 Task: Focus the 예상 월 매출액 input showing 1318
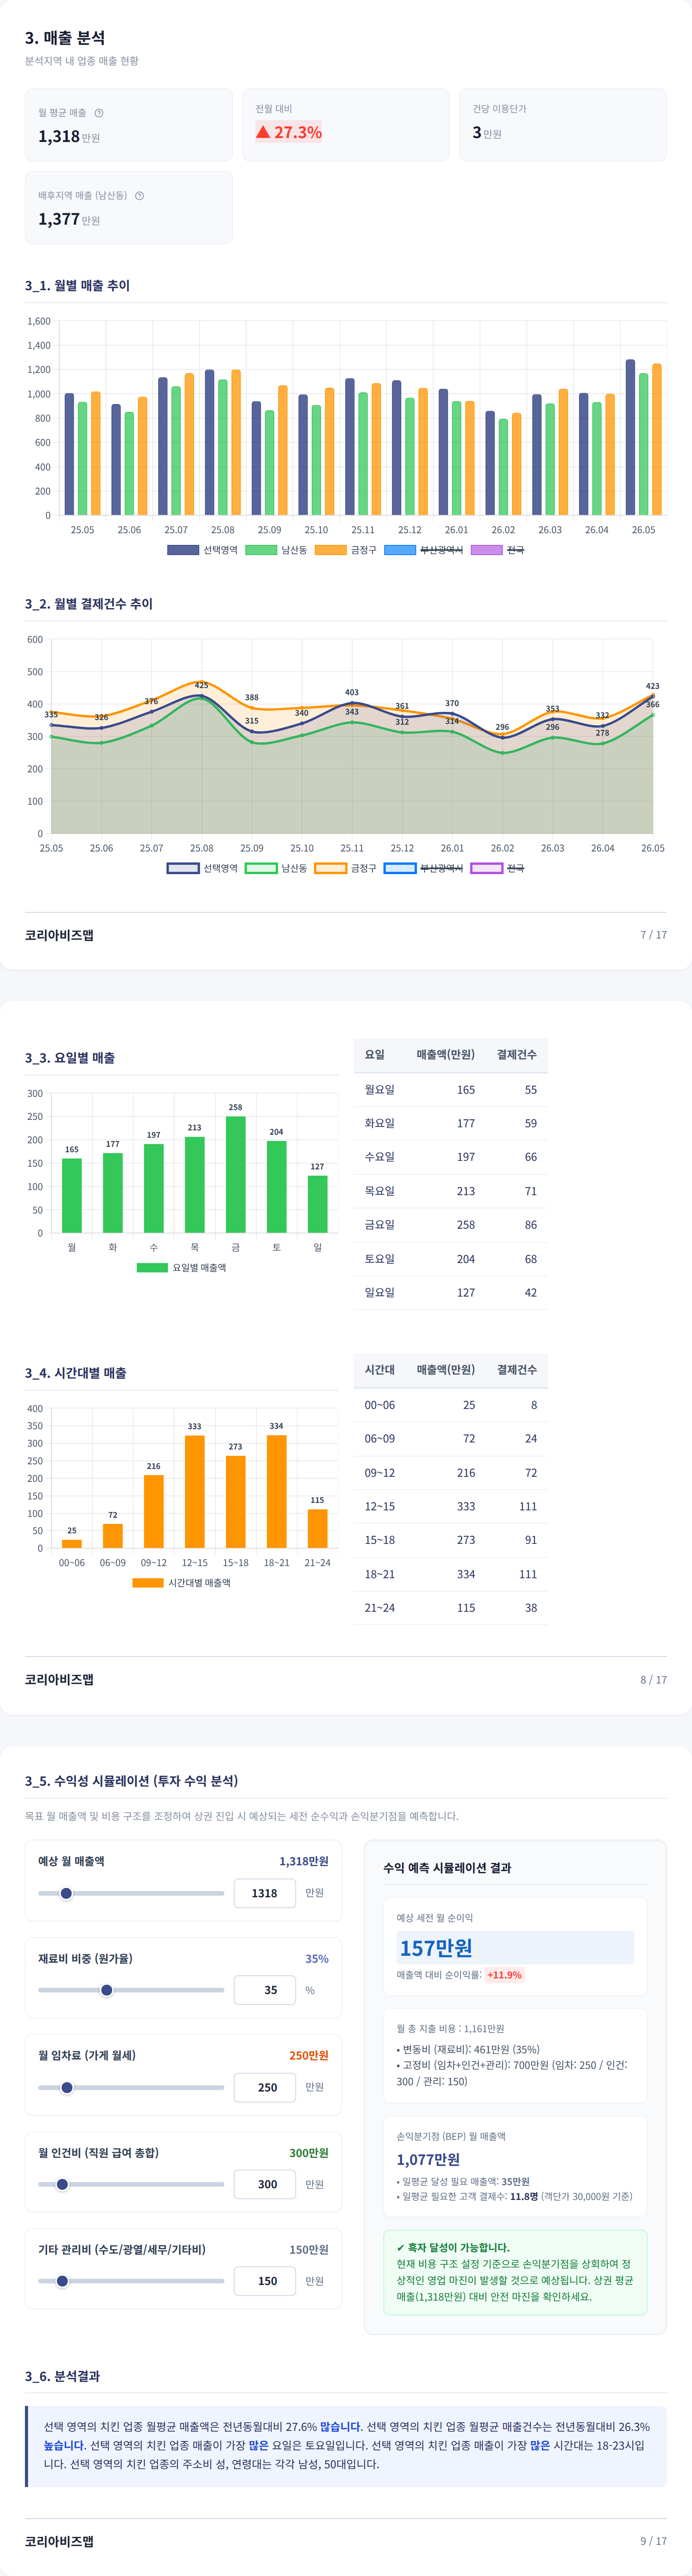265,1893
